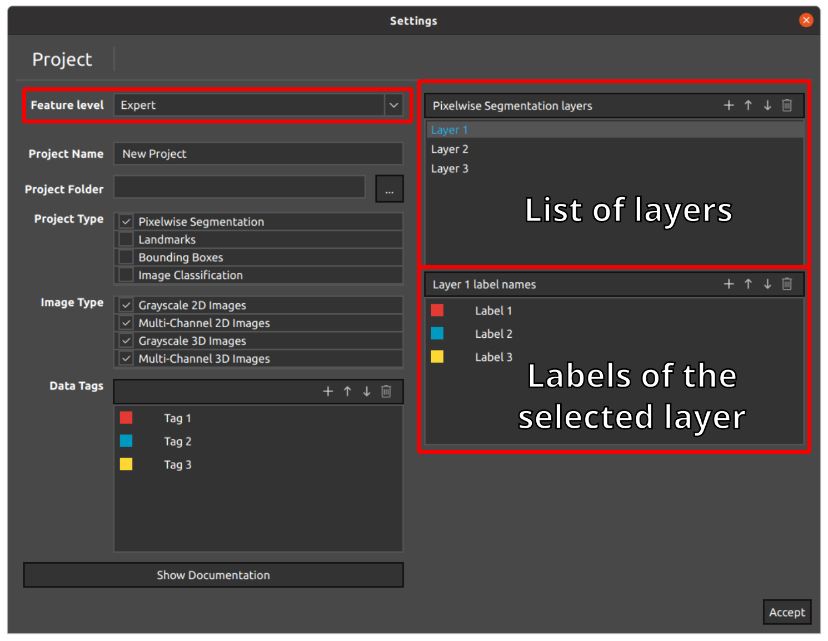Select the Tag 3 entry
The image size is (828, 641).
click(177, 465)
